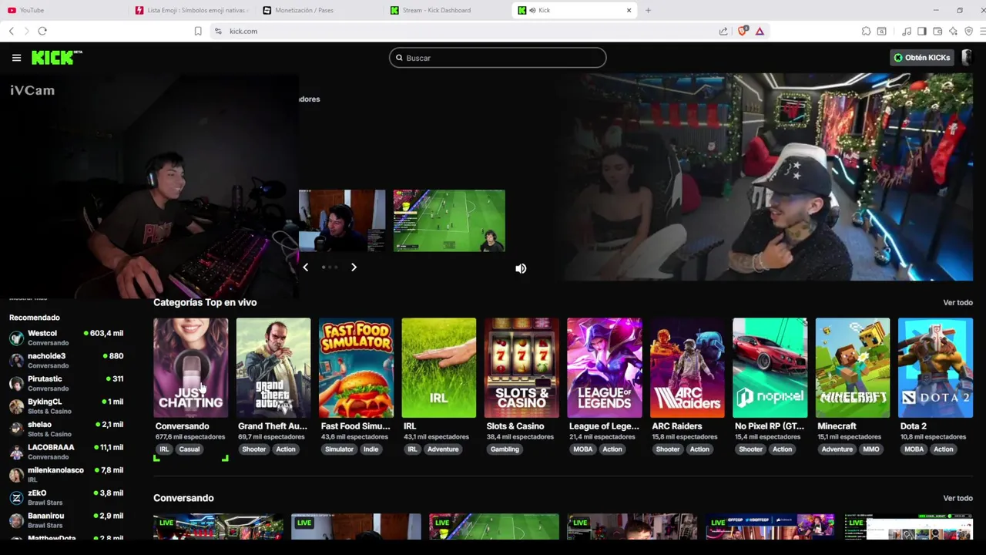Open the ARC Raiders category card
986x555 pixels.
tap(687, 368)
